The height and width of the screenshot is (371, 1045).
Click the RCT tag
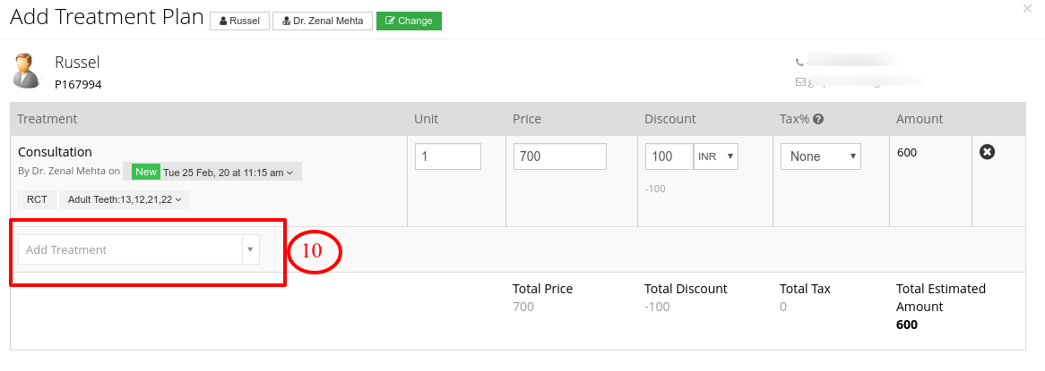(x=37, y=199)
